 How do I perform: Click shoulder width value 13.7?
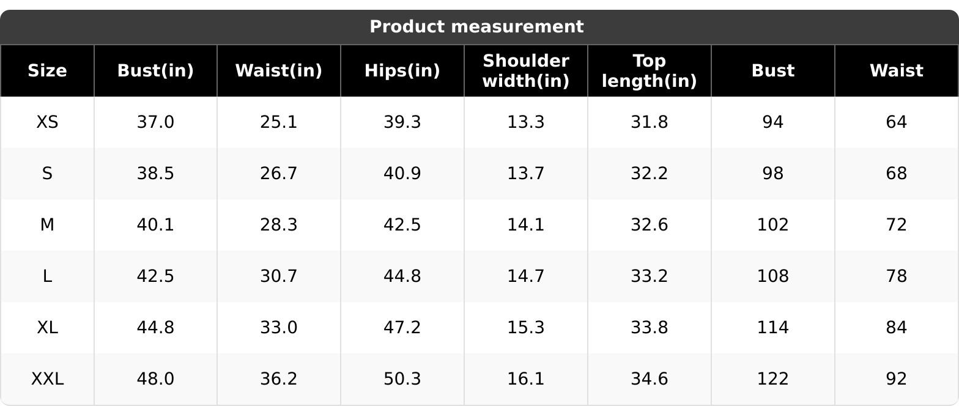[x=526, y=174]
